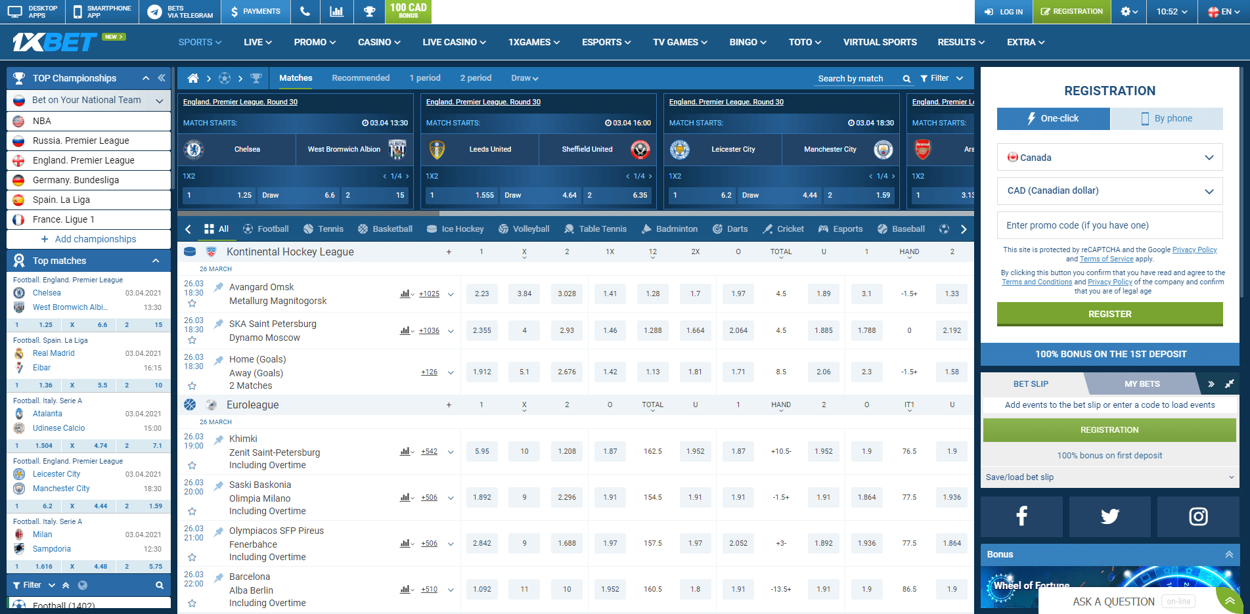1250x614 pixels.
Task: Click the home icon in the breadcrumb
Action: click(192, 77)
